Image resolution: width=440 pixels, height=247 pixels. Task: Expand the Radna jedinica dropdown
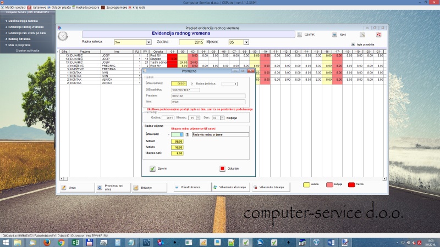148,42
